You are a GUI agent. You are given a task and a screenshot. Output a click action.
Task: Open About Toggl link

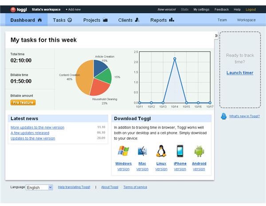(110, 187)
